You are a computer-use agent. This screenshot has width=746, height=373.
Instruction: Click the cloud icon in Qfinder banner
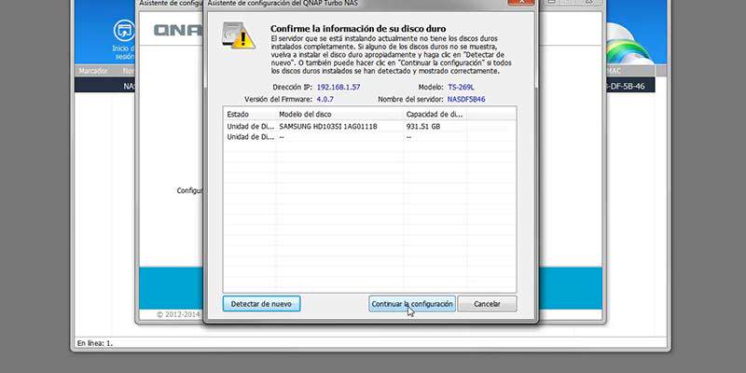[x=629, y=45]
